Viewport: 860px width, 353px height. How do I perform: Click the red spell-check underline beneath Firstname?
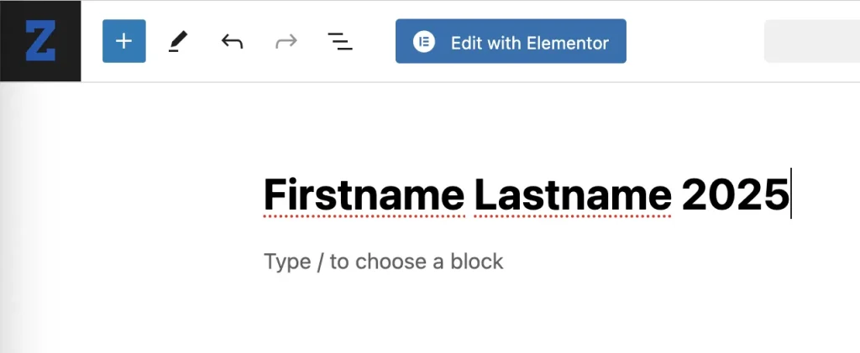pyautogui.click(x=363, y=216)
